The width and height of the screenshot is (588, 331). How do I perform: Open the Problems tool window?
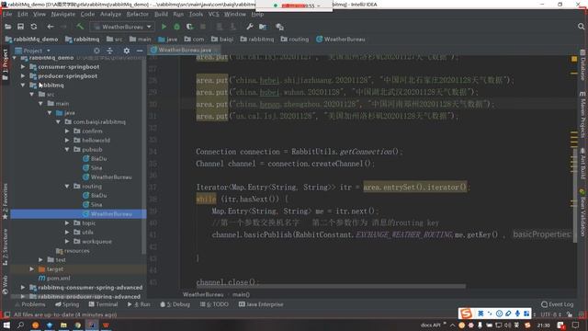tap(29, 304)
